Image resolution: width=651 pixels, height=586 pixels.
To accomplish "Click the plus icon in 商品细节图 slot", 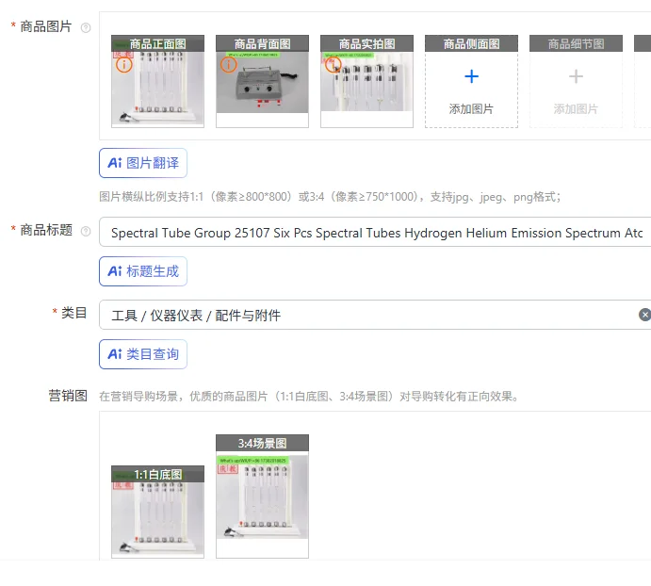I will tap(576, 76).
